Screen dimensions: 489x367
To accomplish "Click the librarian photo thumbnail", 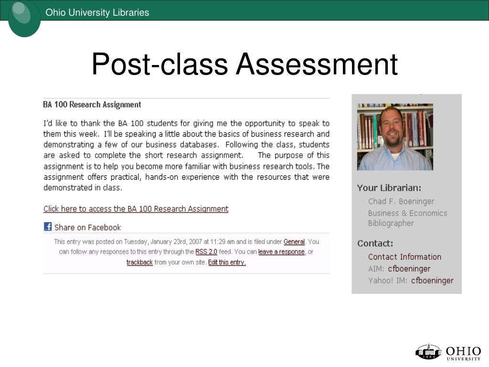I will (x=395, y=137).
